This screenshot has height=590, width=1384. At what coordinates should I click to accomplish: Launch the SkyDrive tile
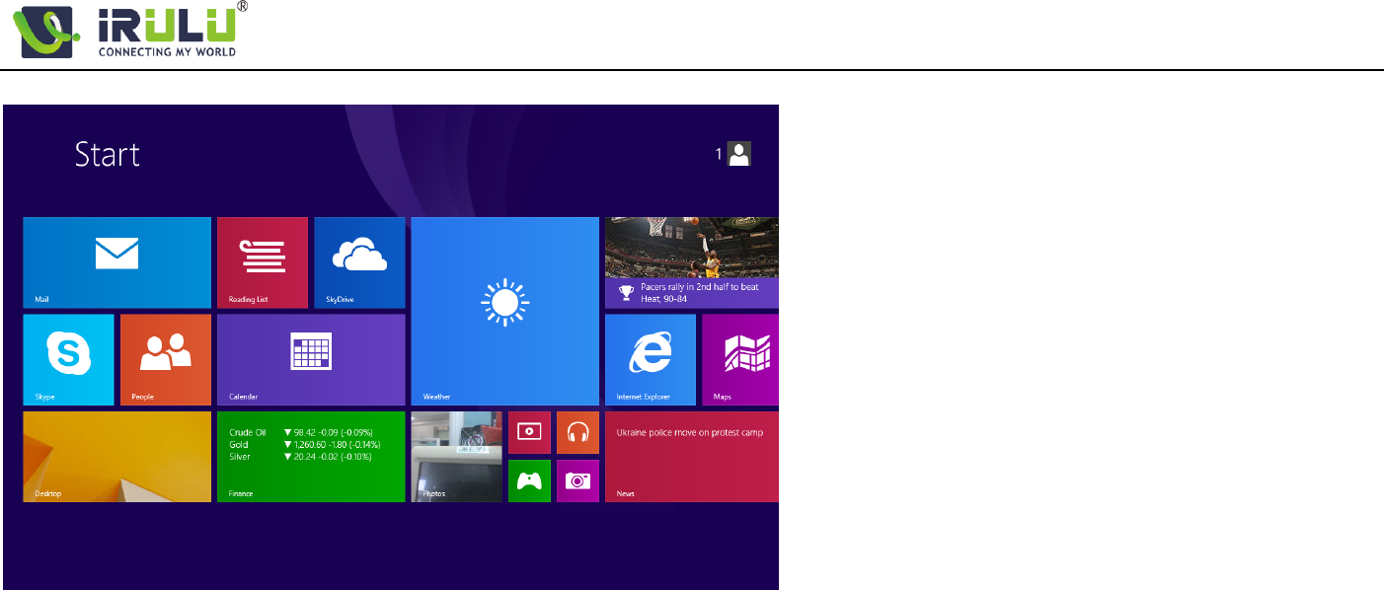359,262
